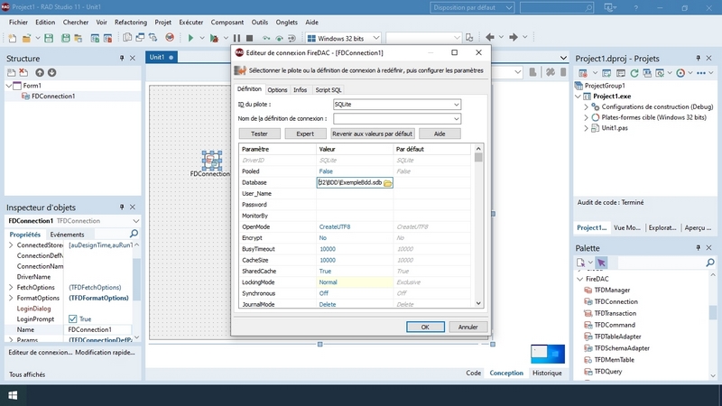The width and height of the screenshot is (722, 406).
Task: Click the Windows Start button
Action: tap(14, 395)
